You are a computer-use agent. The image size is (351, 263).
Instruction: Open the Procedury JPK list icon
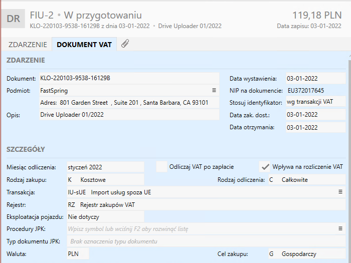pos(340,229)
